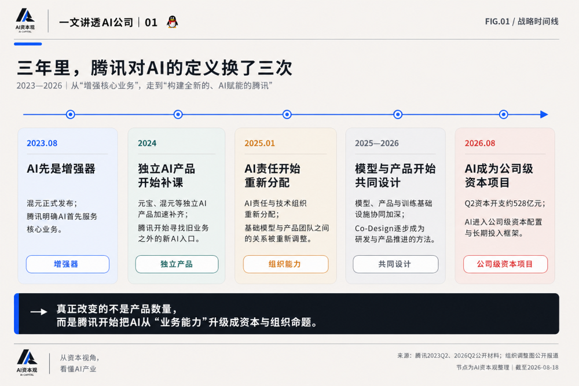Click the arrowhead at the timeline's end

click(x=544, y=115)
